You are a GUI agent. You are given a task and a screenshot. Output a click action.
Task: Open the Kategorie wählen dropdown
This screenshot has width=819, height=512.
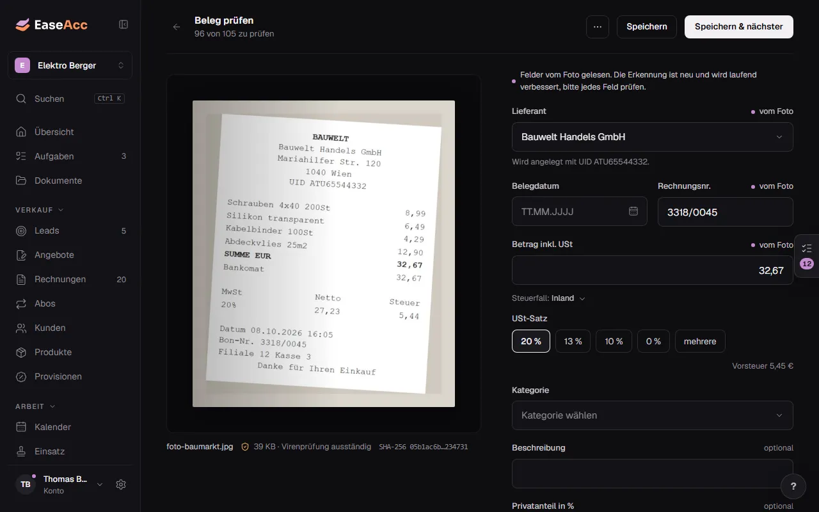[653, 415]
